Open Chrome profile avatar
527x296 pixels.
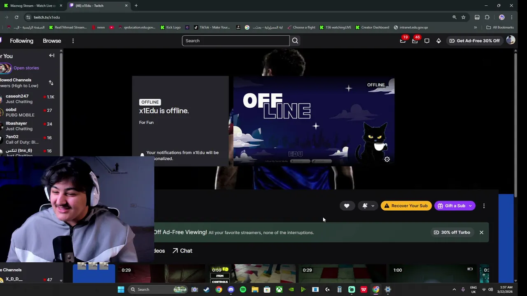[x=501, y=17]
